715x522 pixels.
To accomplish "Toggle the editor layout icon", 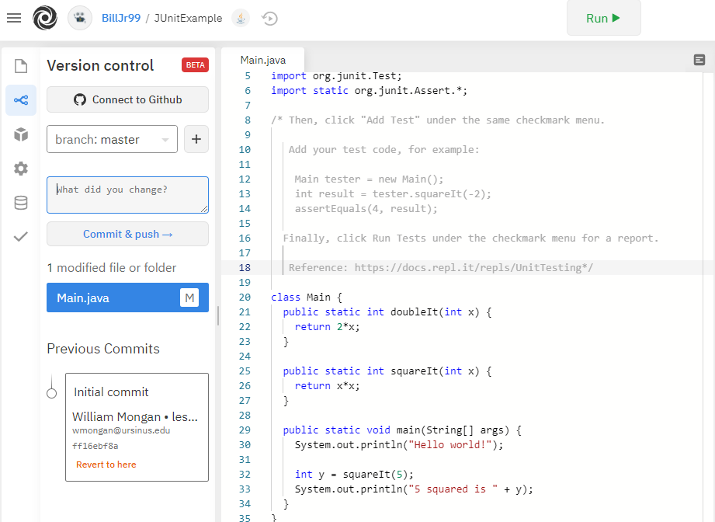I will point(699,60).
